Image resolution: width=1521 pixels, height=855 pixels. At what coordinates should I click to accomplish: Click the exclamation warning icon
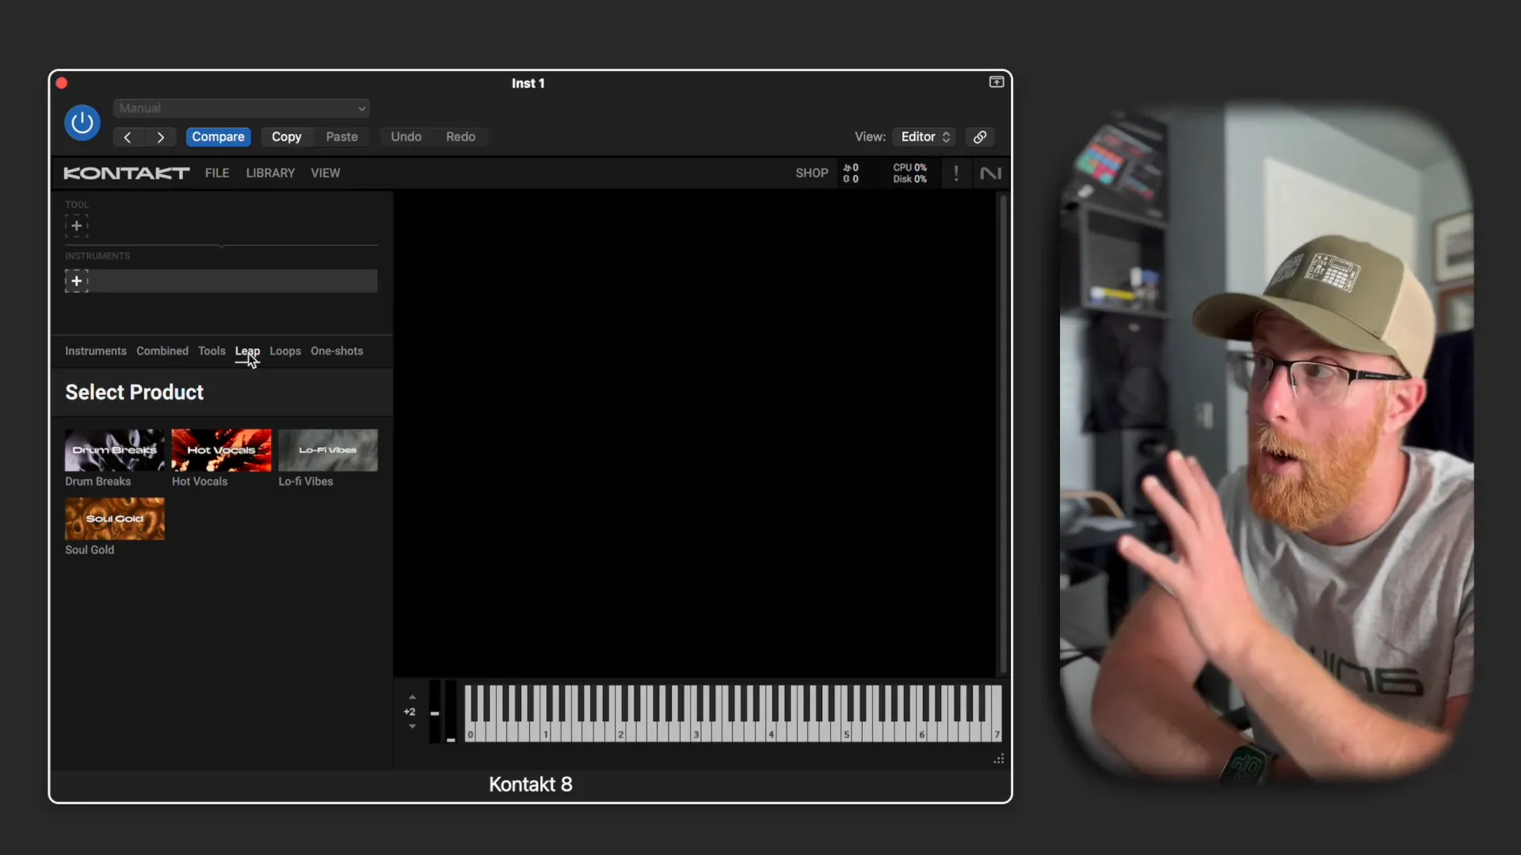pyautogui.click(x=956, y=173)
